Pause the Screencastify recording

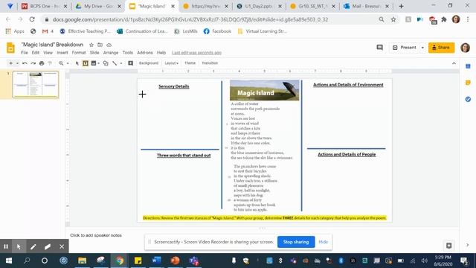tap(6, 246)
